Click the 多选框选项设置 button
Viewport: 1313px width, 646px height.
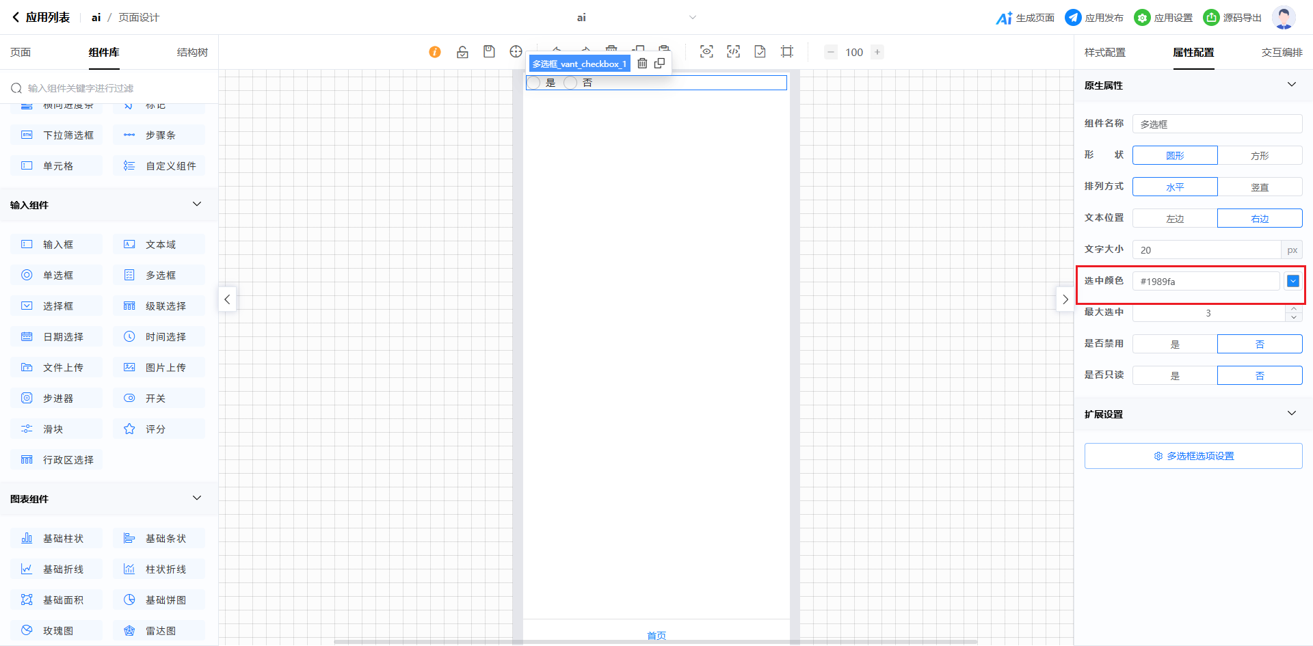tap(1193, 456)
